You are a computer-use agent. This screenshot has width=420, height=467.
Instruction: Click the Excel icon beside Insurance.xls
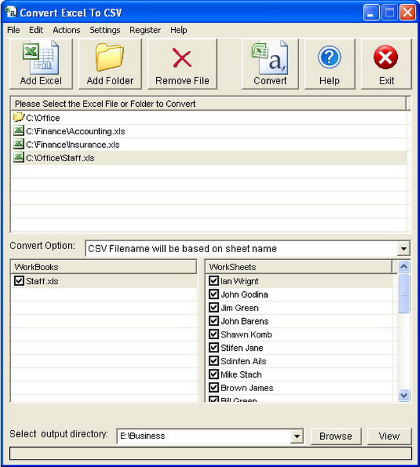click(x=19, y=144)
